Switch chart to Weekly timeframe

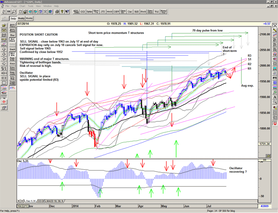pyautogui.click(x=21, y=19)
